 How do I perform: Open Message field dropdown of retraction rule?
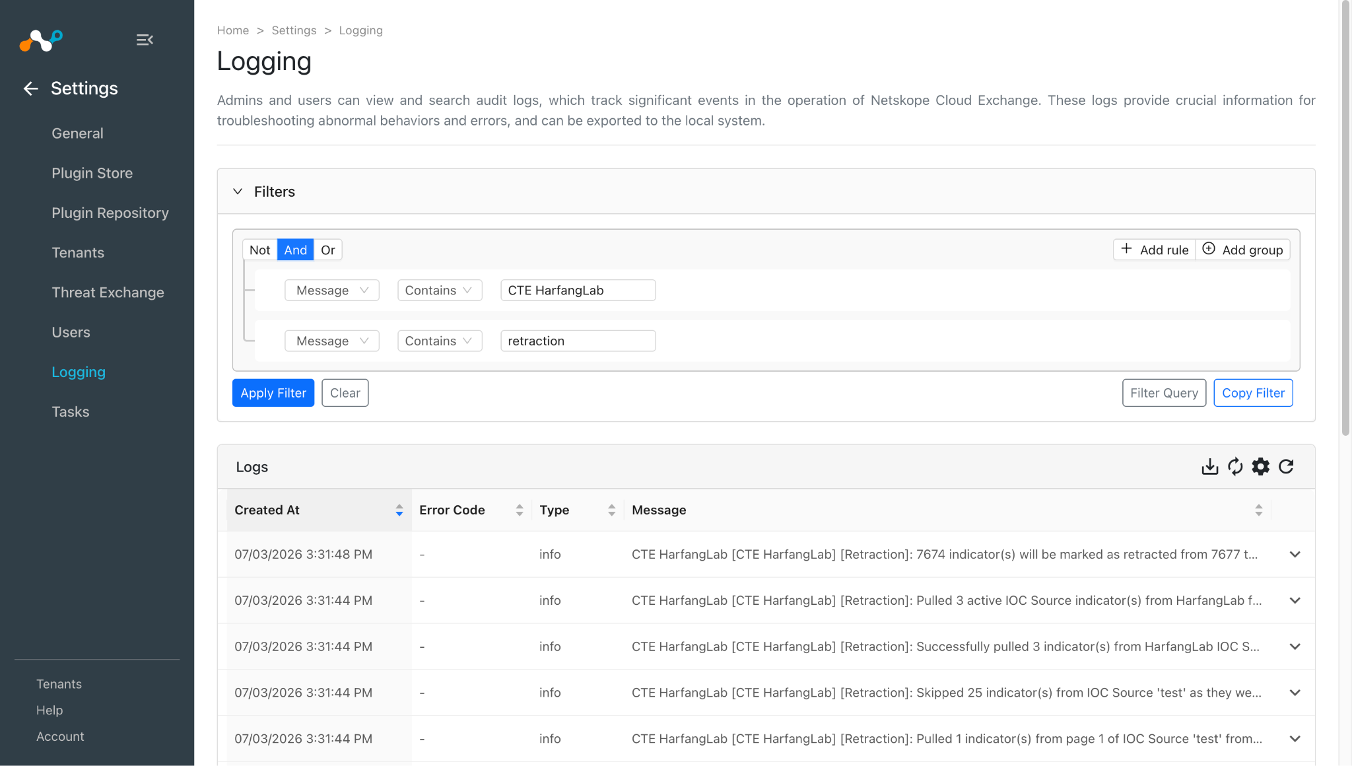pyautogui.click(x=332, y=341)
